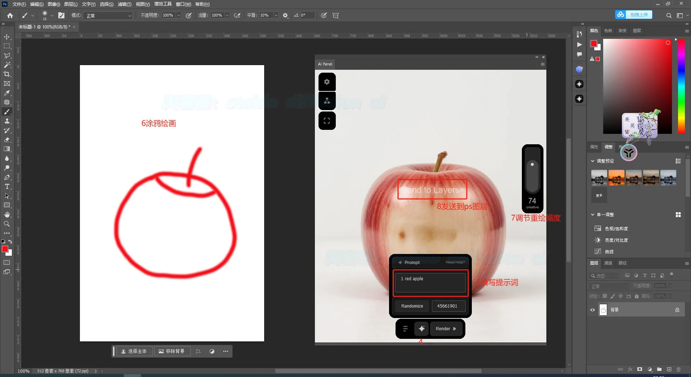Unlock the 背景 layer

point(677,309)
